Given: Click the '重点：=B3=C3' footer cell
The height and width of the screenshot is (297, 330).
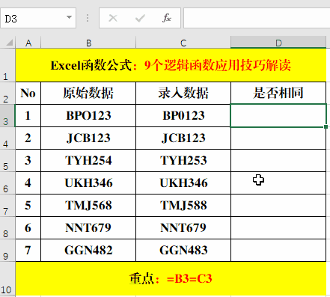Looking at the screenshot, I should tap(171, 279).
